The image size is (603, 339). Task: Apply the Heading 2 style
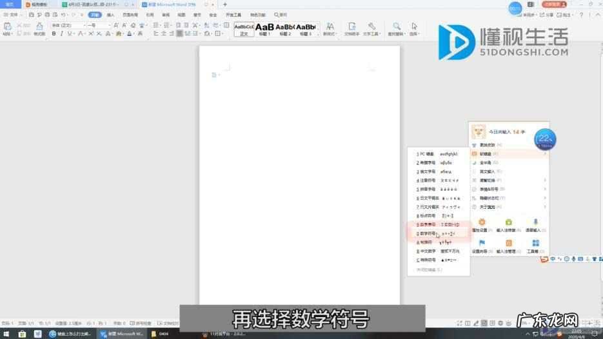click(285, 30)
